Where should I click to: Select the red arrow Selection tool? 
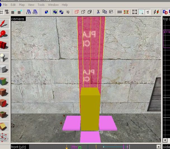(x=4, y=24)
